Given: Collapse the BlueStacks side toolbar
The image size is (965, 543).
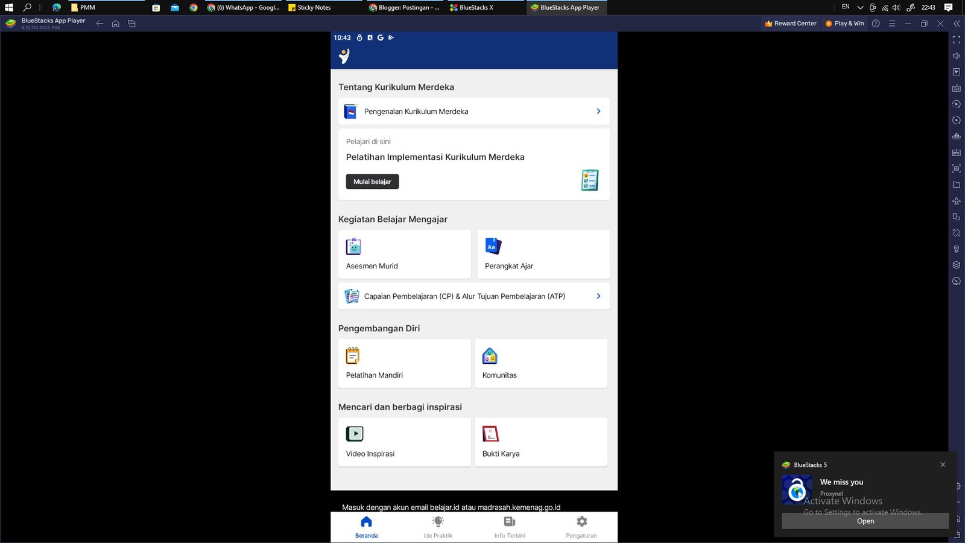Looking at the screenshot, I should click(957, 24).
